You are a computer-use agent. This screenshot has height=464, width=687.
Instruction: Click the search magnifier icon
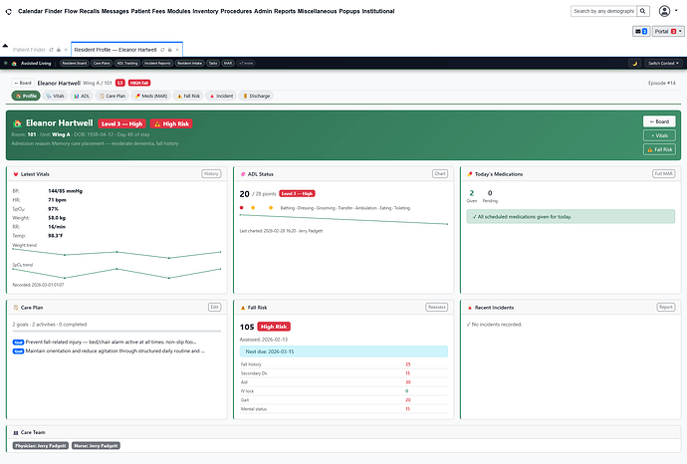coord(643,12)
